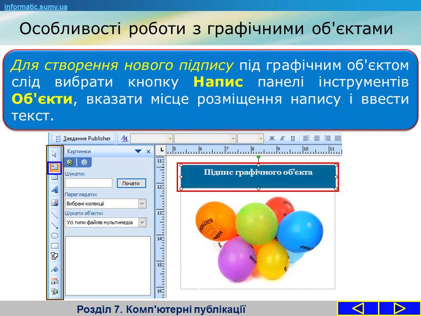The width and height of the screenshot is (421, 316).
Task: Select the Rectangle shape tool
Action: pos(54,246)
